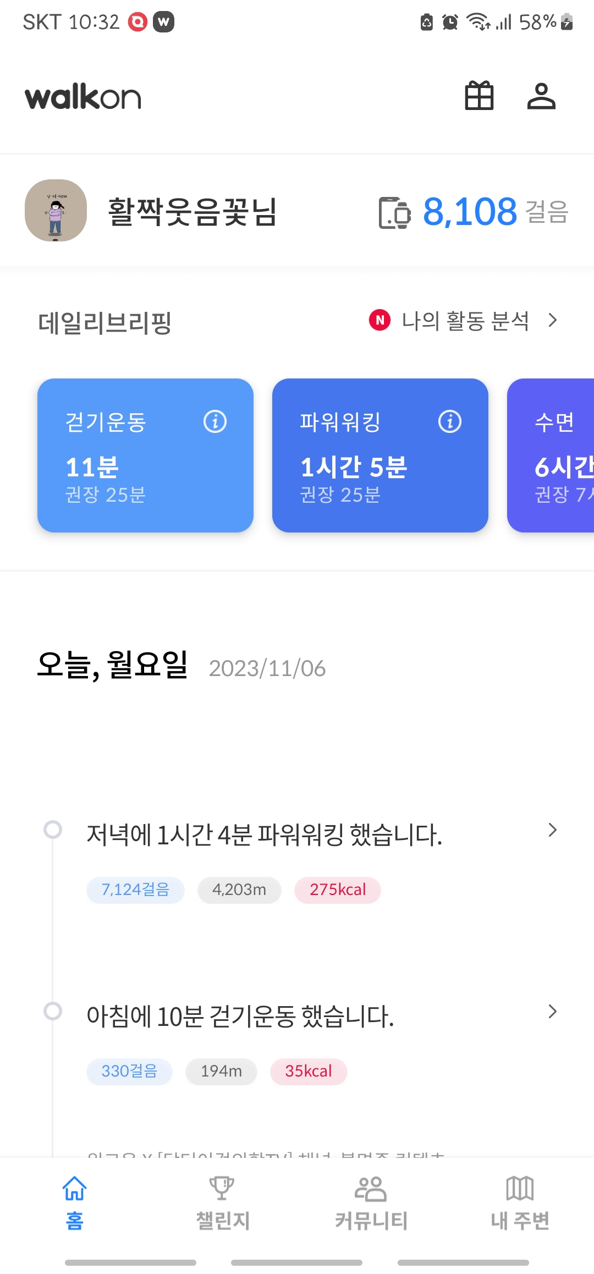Image resolution: width=594 pixels, height=1274 pixels.
Task: Tap the 홈 house icon
Action: [x=74, y=1189]
